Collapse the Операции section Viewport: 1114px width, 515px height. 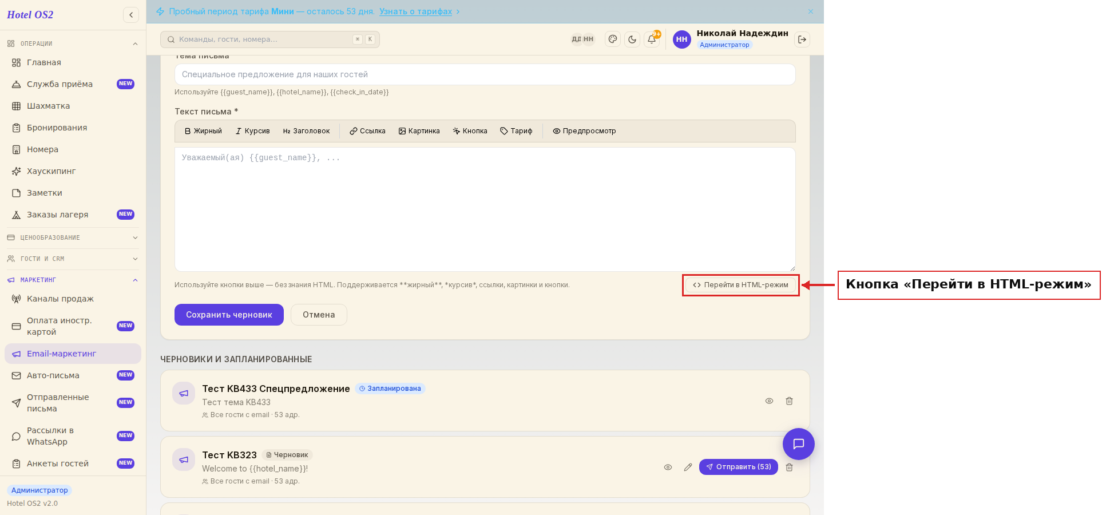pos(73,43)
